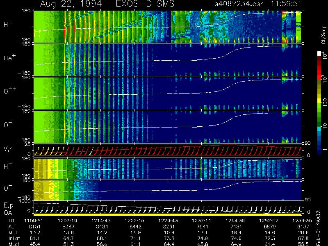Click the 'QA' row label
The width and height of the screenshot is (328, 246).
point(8,213)
